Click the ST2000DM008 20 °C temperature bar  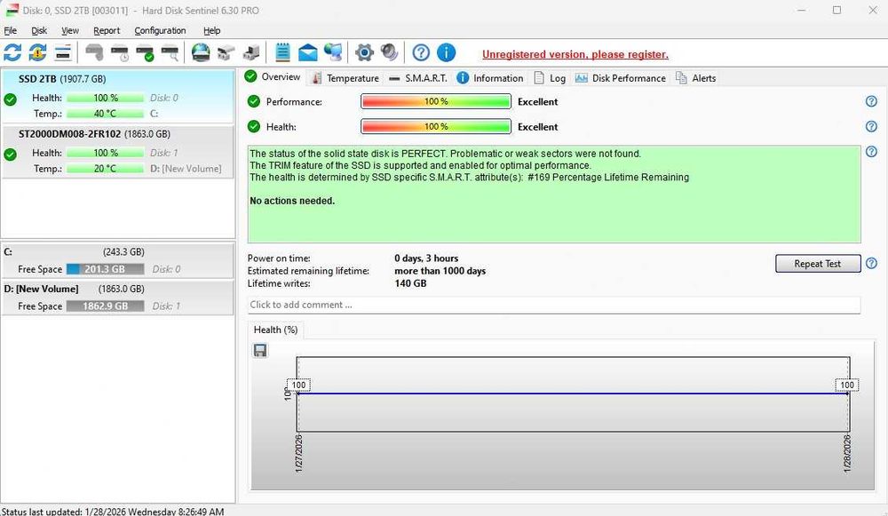(x=106, y=168)
